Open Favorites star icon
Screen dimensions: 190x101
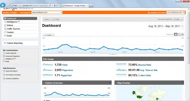(184, 5)
